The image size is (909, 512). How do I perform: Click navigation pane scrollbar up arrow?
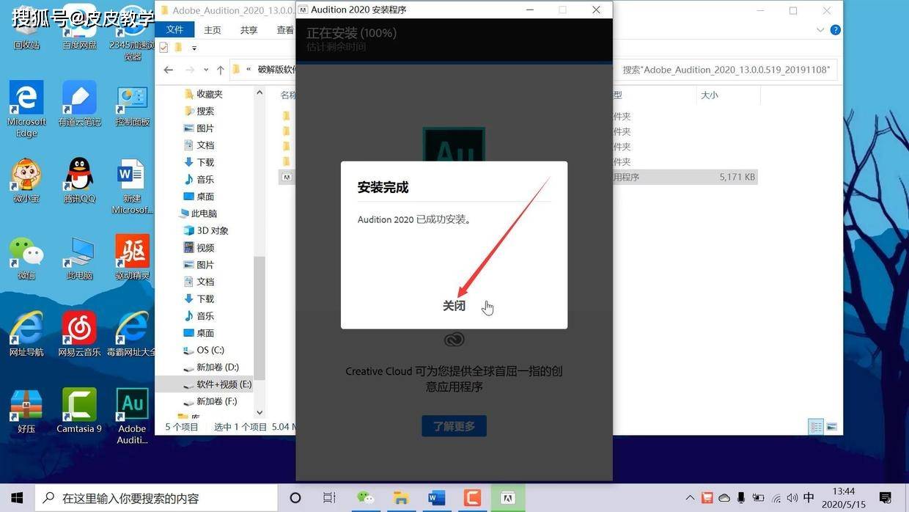(260, 93)
